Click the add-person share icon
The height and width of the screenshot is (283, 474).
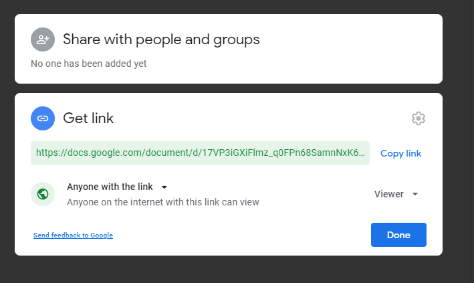[43, 39]
